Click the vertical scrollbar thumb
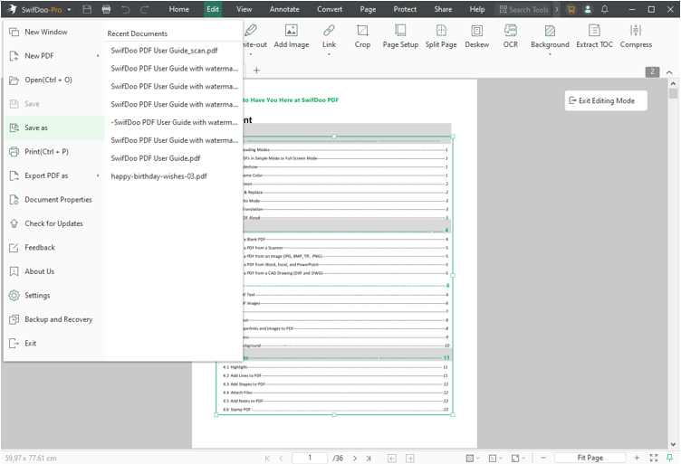The image size is (681, 464). coord(673,93)
